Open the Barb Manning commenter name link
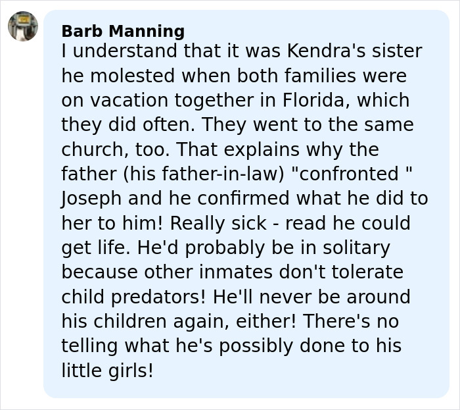The height and width of the screenshot is (410, 460). click(123, 31)
